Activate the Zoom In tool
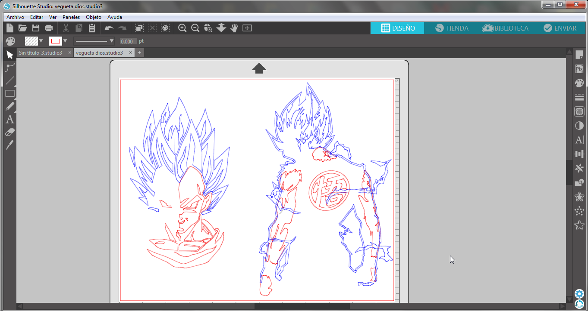This screenshot has width=588, height=311. point(182,28)
